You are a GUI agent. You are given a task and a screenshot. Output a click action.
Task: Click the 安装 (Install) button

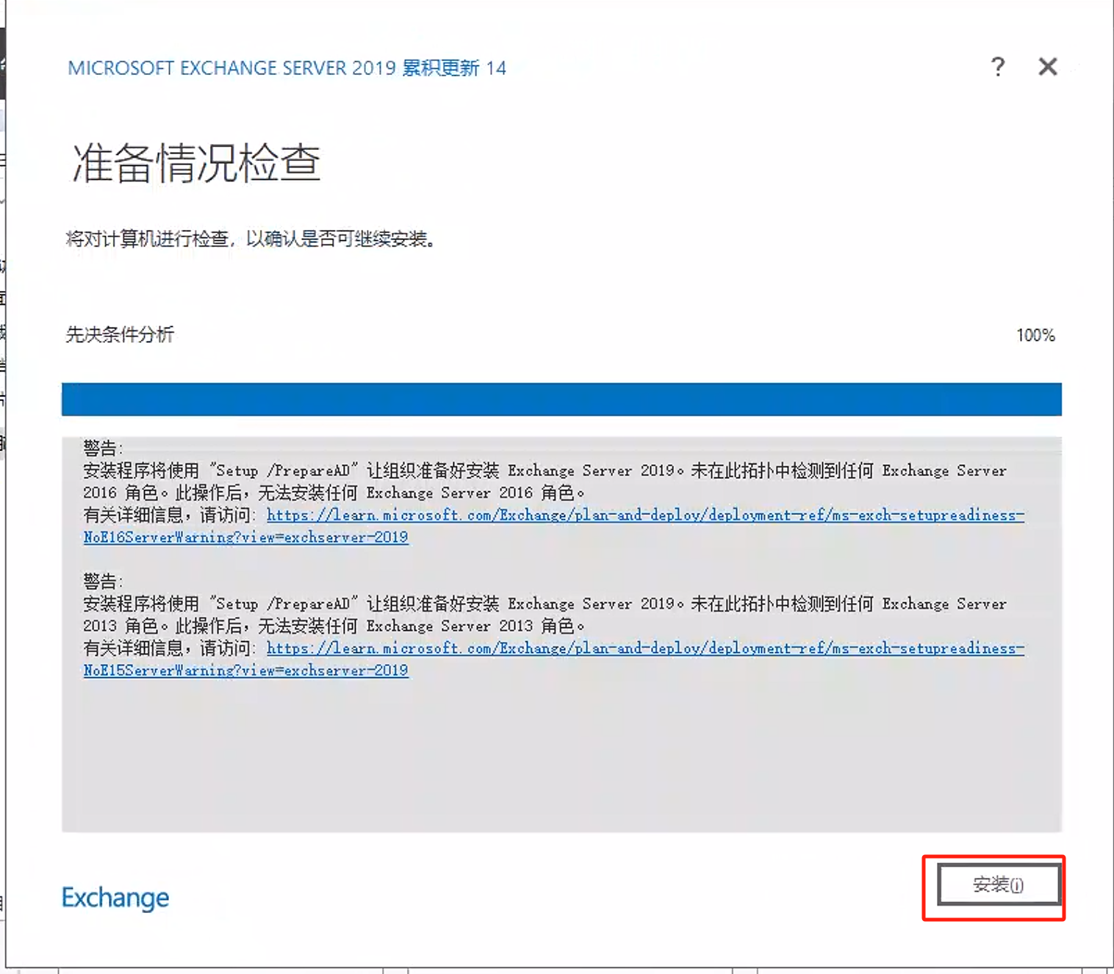click(999, 884)
